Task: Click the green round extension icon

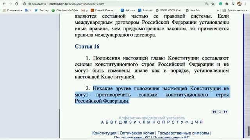Action: (220, 4)
